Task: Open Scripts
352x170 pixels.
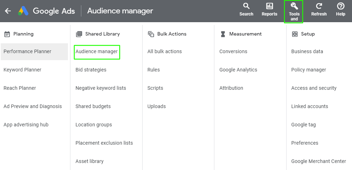Action: point(155,88)
